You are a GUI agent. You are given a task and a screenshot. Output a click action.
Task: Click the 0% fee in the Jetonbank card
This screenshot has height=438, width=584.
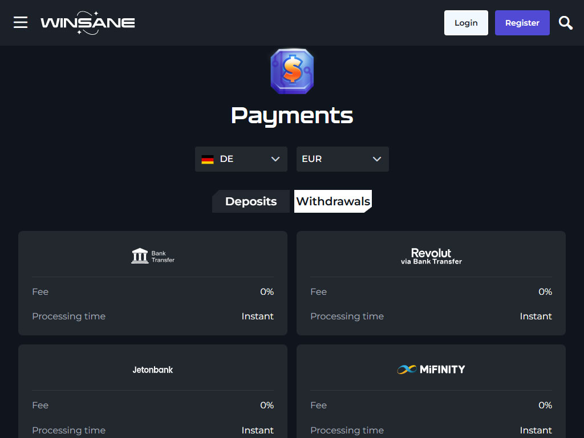click(267, 405)
